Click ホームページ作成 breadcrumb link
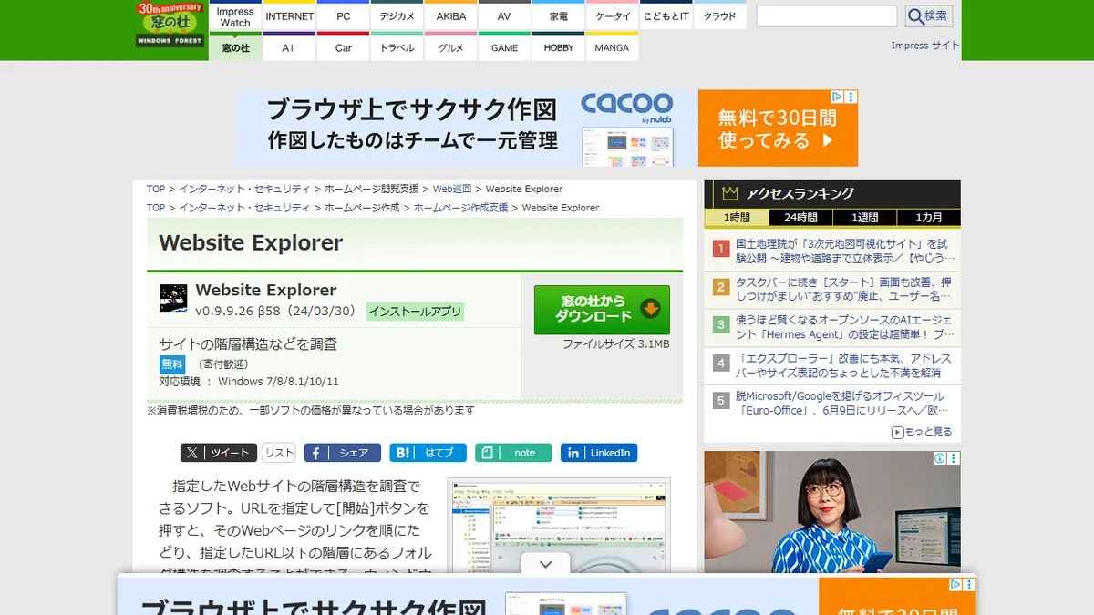This screenshot has width=1094, height=615. (362, 208)
